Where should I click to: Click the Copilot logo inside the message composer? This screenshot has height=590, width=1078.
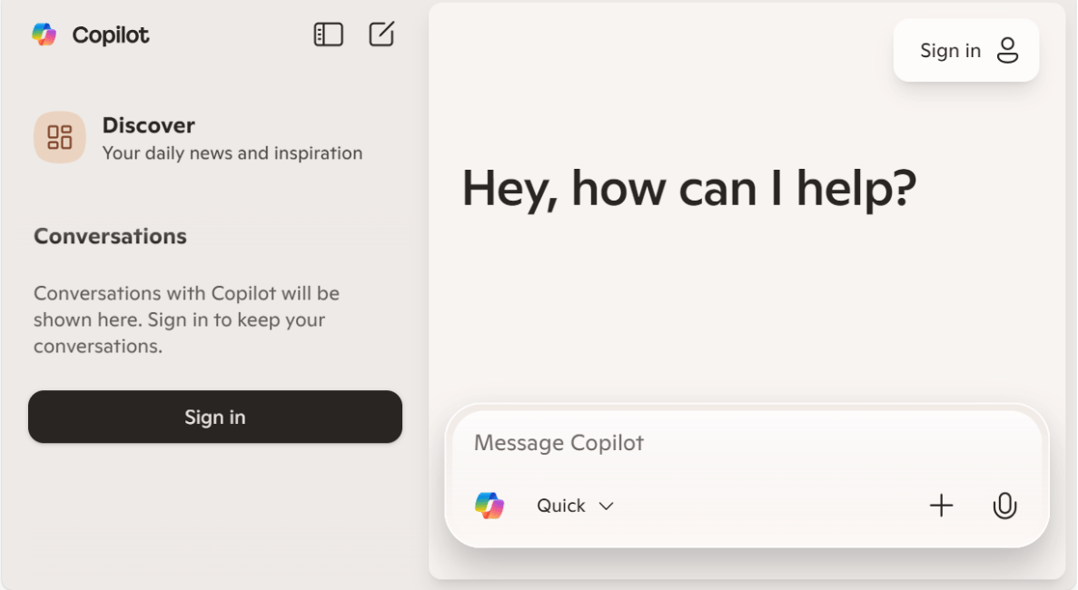coord(490,506)
